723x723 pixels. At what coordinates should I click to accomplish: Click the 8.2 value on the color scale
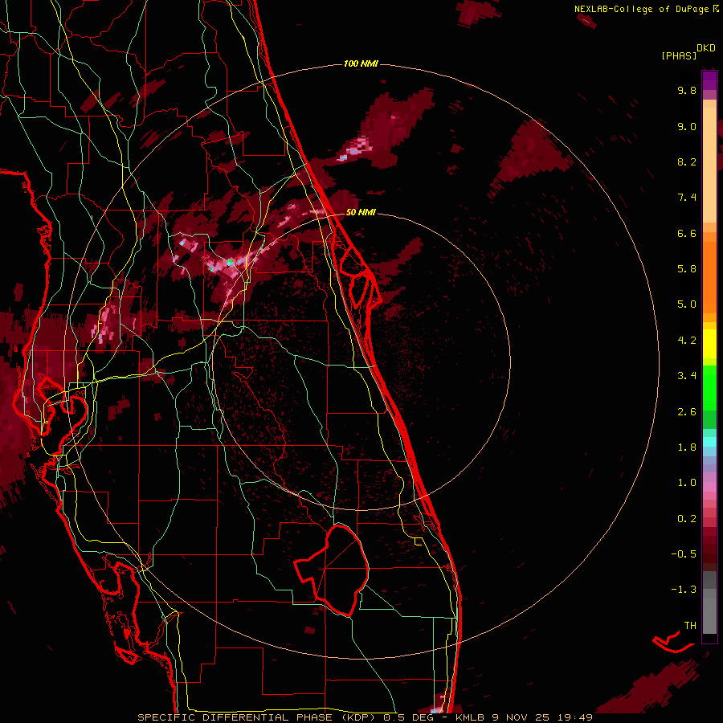(687, 161)
